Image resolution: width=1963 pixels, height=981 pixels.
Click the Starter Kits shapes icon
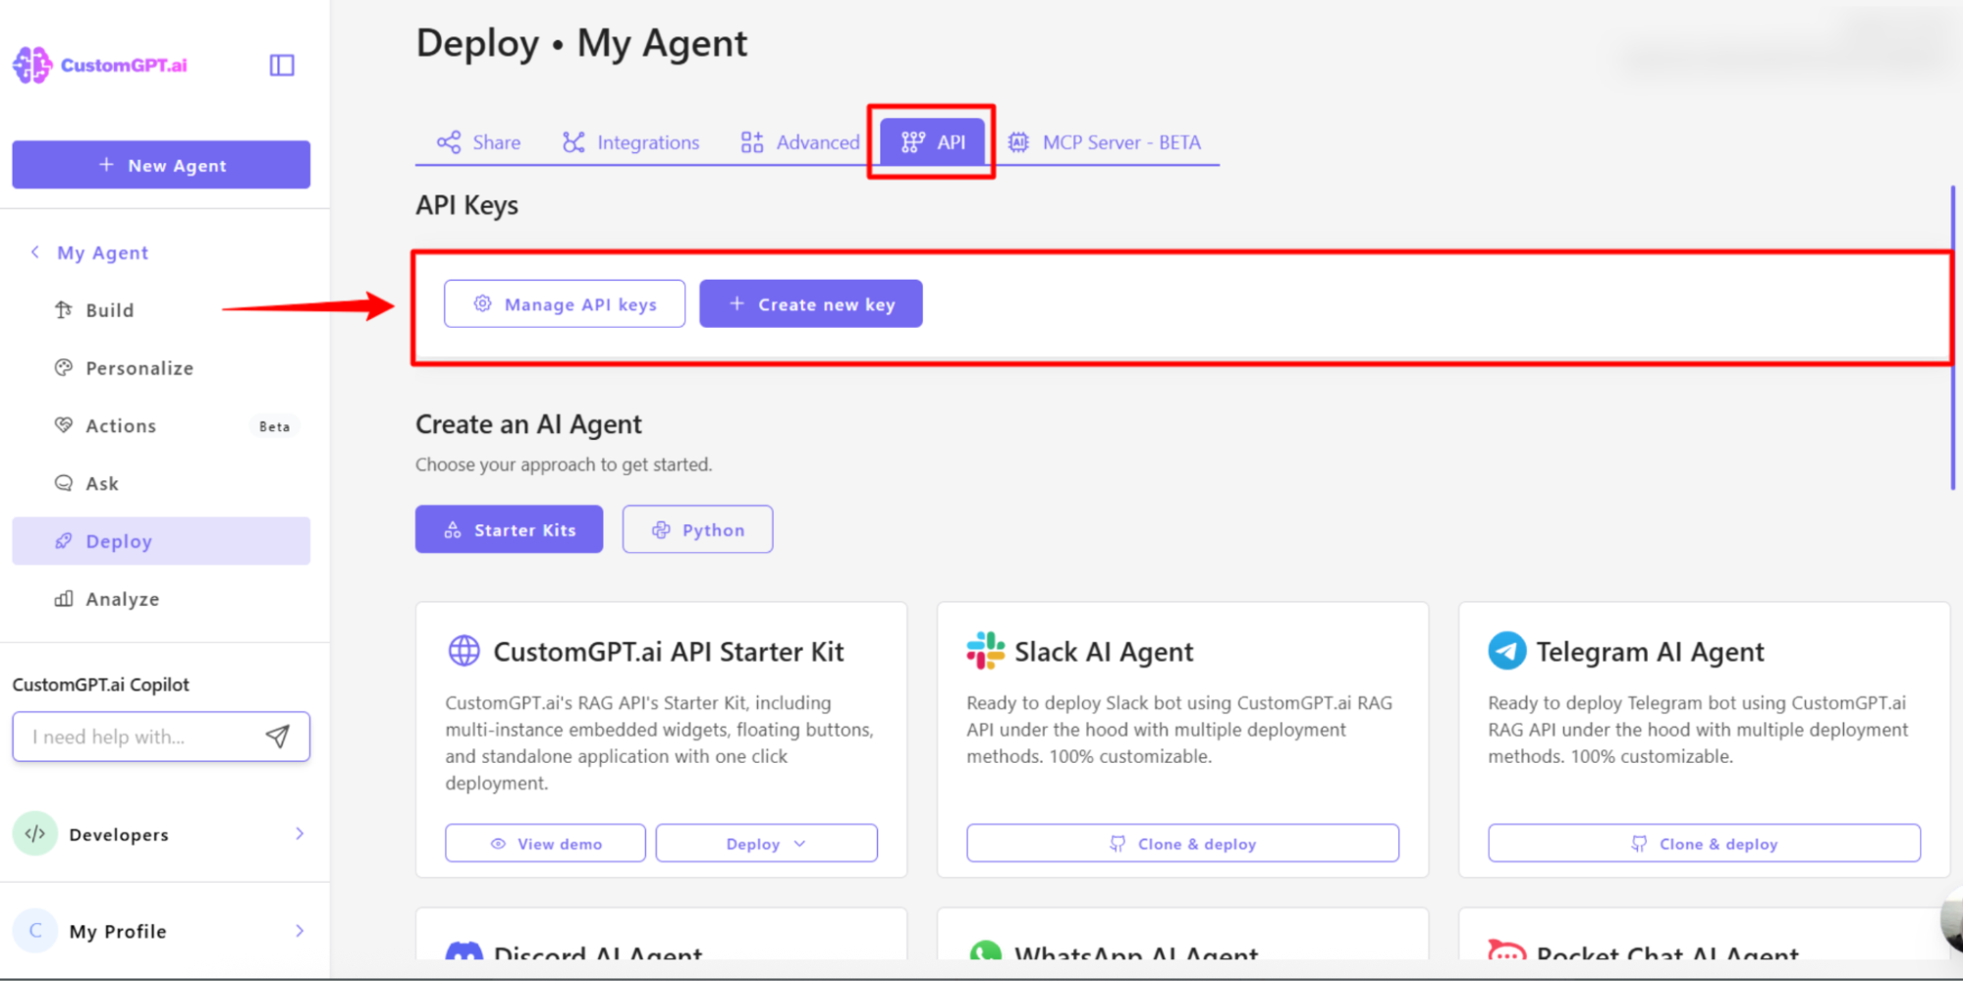(x=453, y=529)
